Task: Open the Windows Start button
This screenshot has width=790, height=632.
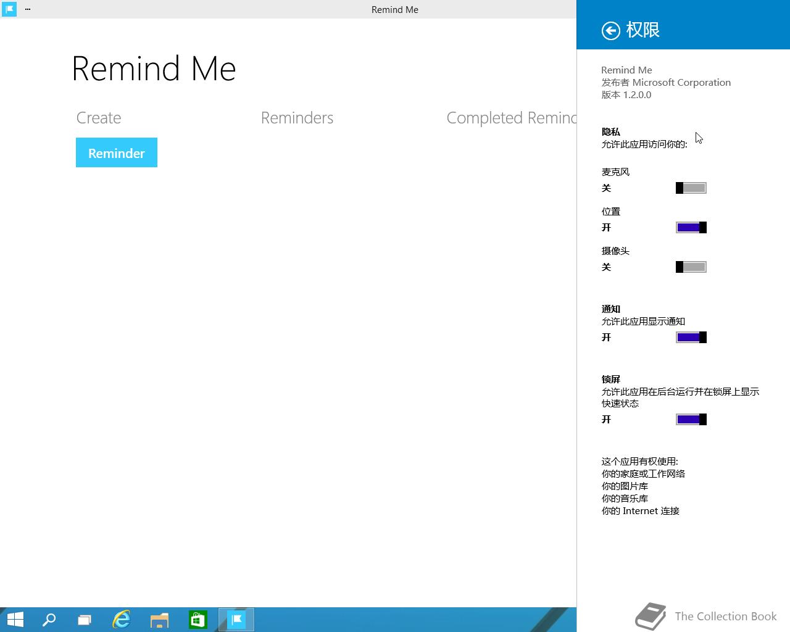Action: pyautogui.click(x=15, y=619)
